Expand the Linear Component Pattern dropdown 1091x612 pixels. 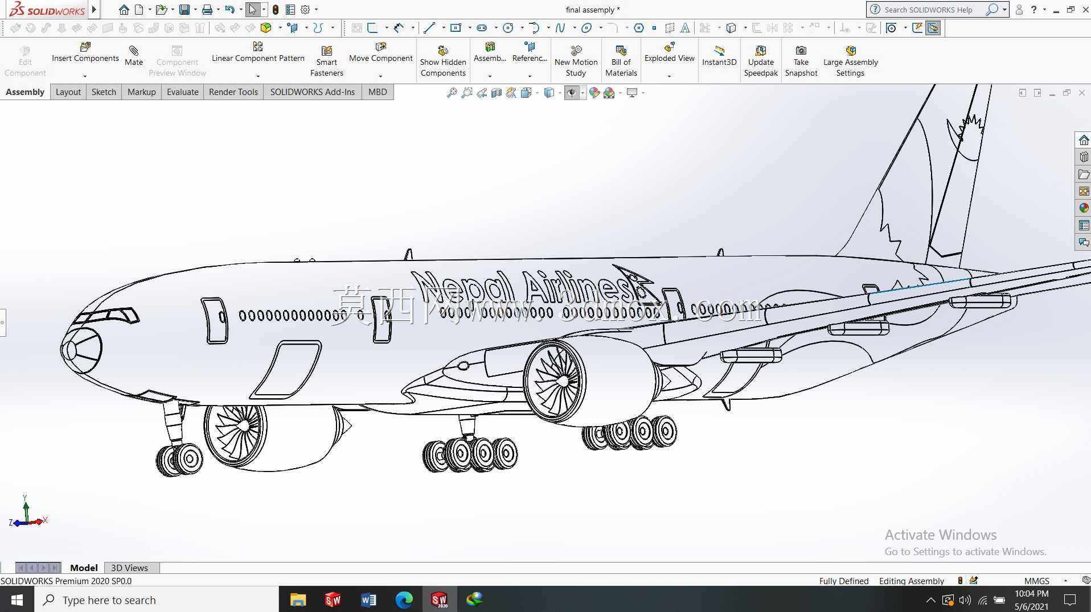(x=258, y=76)
